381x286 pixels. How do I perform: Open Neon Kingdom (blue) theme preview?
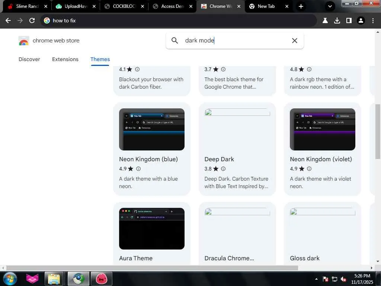click(x=152, y=129)
